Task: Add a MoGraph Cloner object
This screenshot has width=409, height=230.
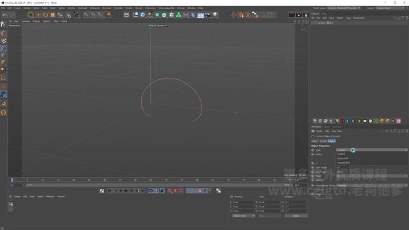Action: point(179,15)
